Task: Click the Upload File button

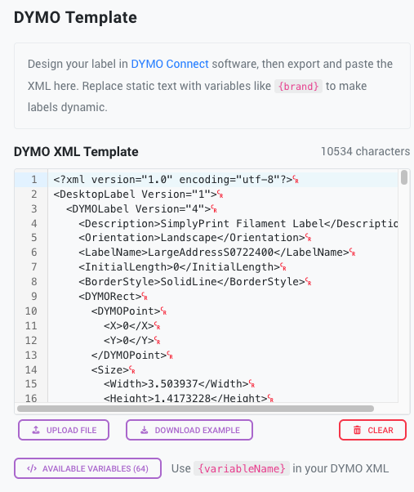Action: pos(64,430)
